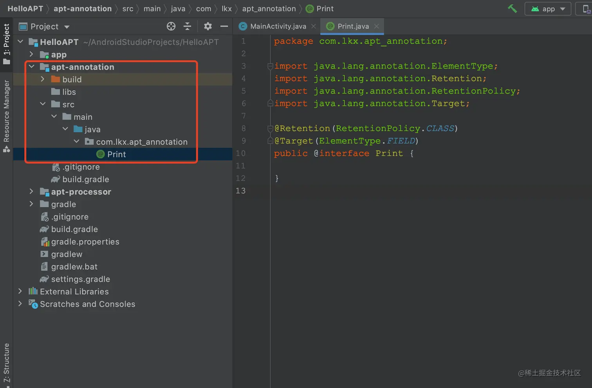Viewport: 592px width, 388px height.
Task: Open the Z: Structure side tab
Action: pos(6,364)
